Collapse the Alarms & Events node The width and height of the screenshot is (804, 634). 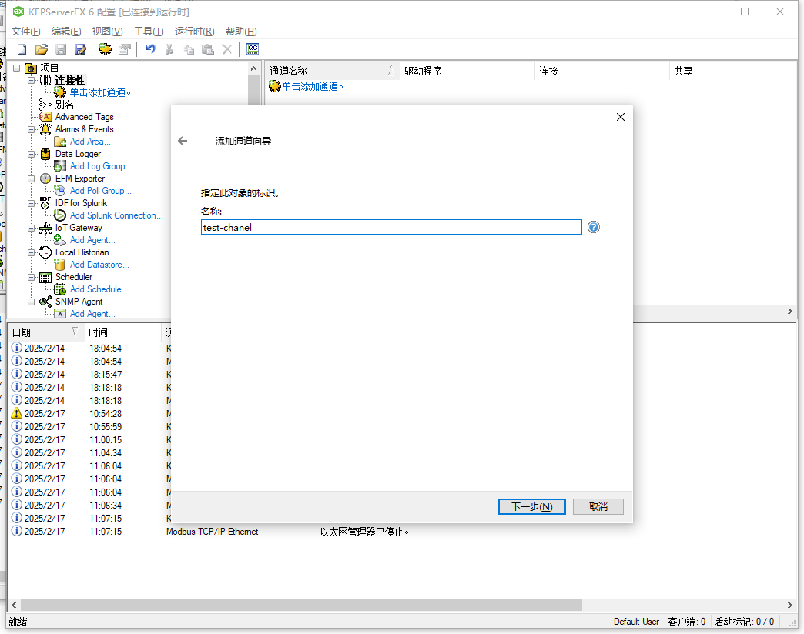32,129
